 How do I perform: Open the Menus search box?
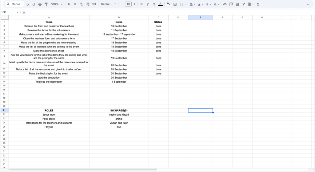(x=14, y=4)
